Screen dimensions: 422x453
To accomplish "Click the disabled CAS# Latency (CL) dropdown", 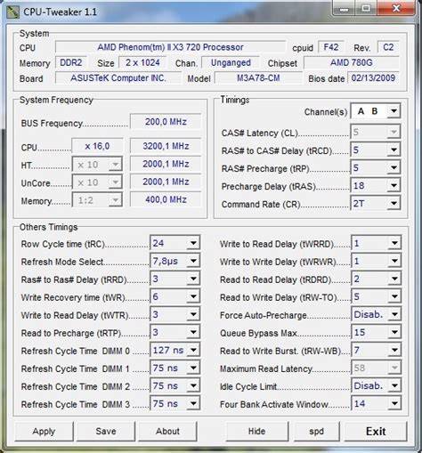I will [376, 132].
